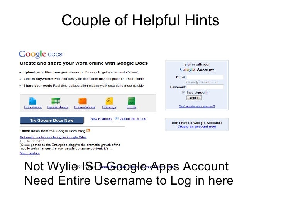The image size is (281, 210).
Task: Uncheck the Stay signed in checkbox
Action: (x=183, y=92)
